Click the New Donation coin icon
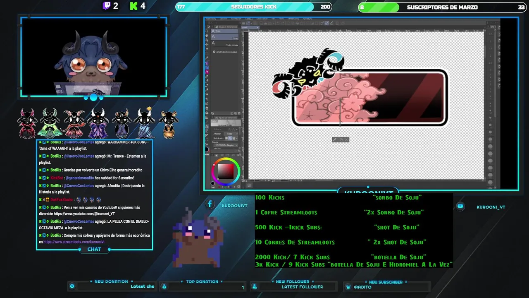Screen dimensions: 529x298 point(72,286)
